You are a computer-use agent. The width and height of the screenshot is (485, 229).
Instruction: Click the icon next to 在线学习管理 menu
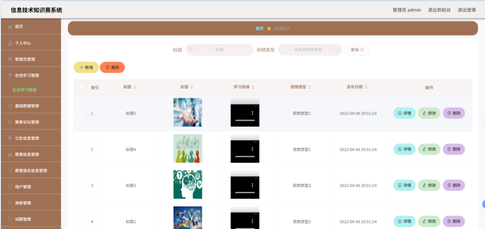[x=10, y=76]
